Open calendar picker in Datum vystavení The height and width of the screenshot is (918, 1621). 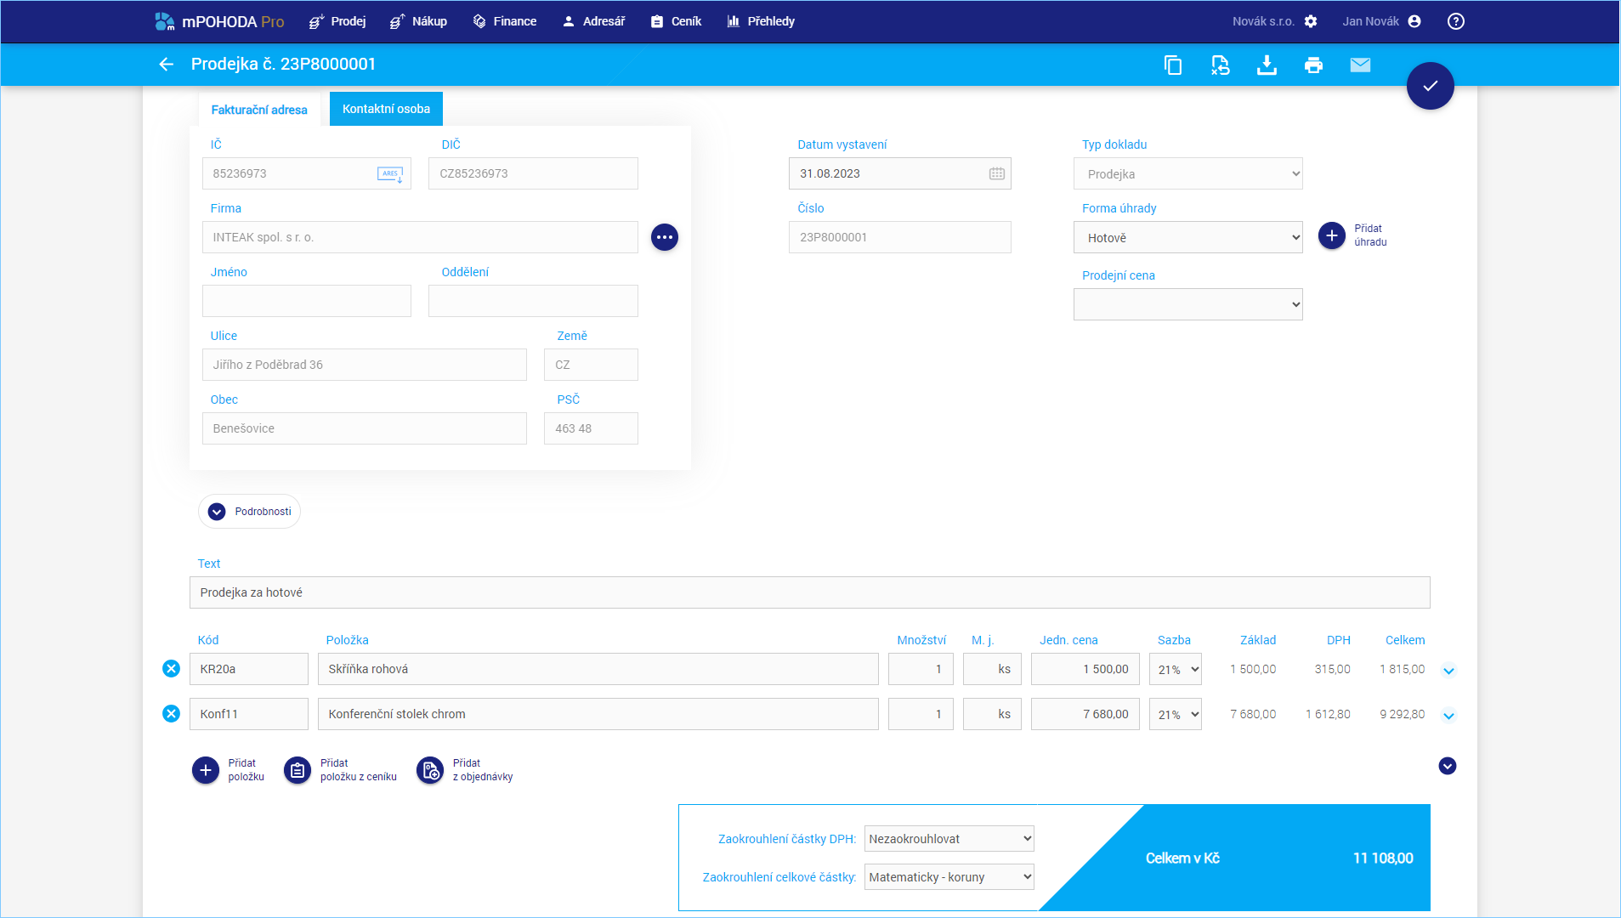coord(997,173)
